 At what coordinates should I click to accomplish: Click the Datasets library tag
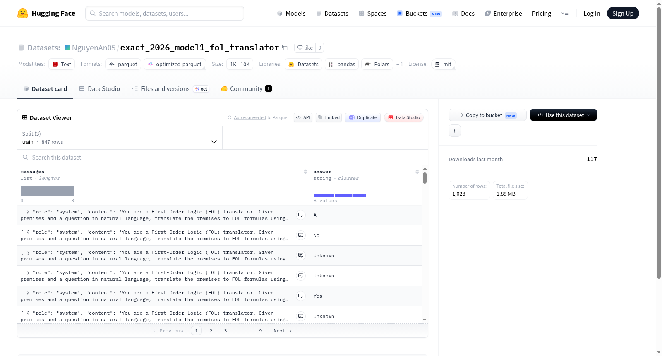tap(304, 64)
